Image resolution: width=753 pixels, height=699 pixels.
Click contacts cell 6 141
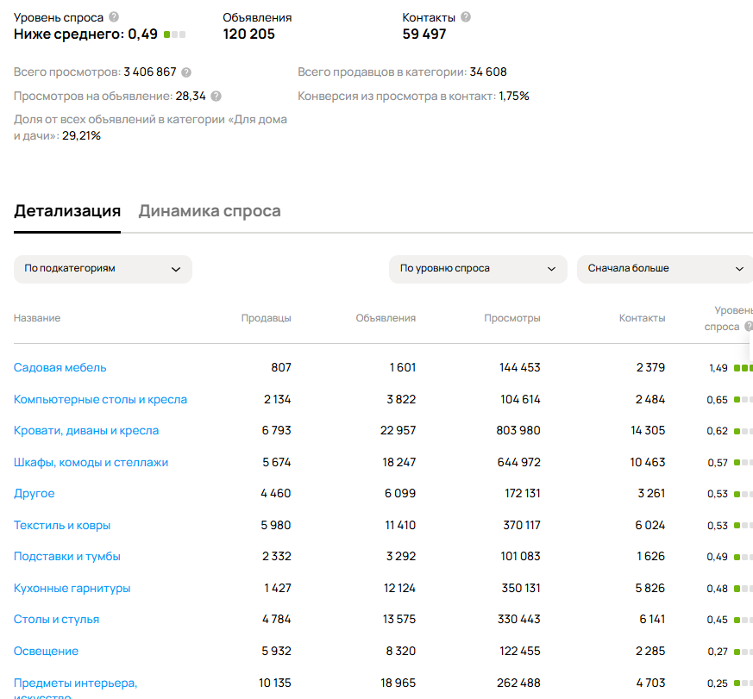652,620
